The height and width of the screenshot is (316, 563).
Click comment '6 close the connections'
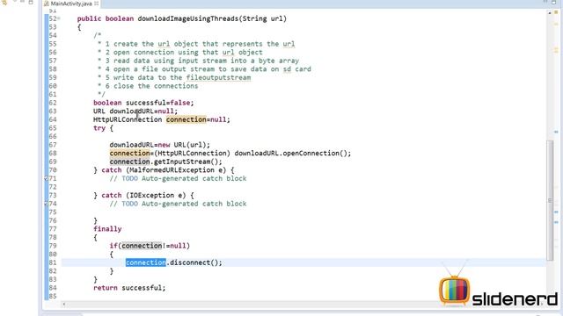(x=151, y=86)
